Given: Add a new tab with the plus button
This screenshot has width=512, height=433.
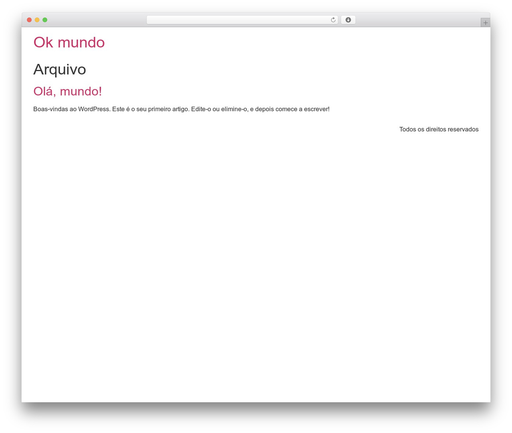Looking at the screenshot, I should (485, 23).
